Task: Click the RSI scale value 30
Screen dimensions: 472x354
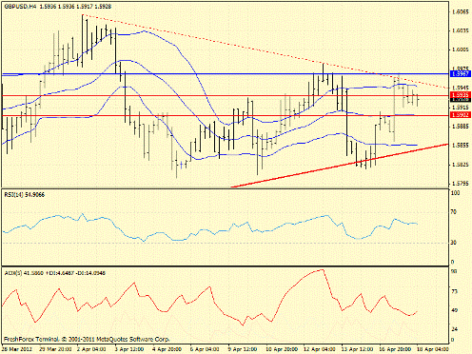Action: 454,243
